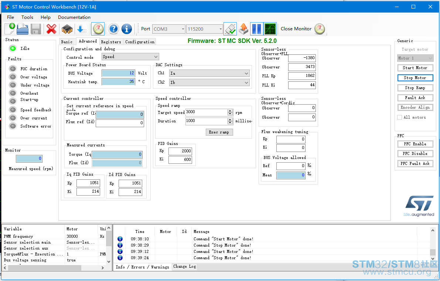440x281 pixels.
Task: Expand the 115200 baud rate dropdown
Action: tap(204, 29)
